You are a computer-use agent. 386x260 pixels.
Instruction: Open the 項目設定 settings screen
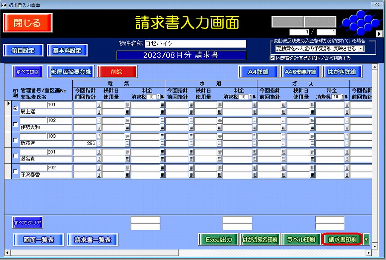point(23,51)
